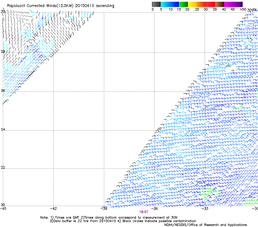The height and width of the screenshot is (227, 258).
Task: Select the green 15-20 knots color band
Action: click(183, 4)
